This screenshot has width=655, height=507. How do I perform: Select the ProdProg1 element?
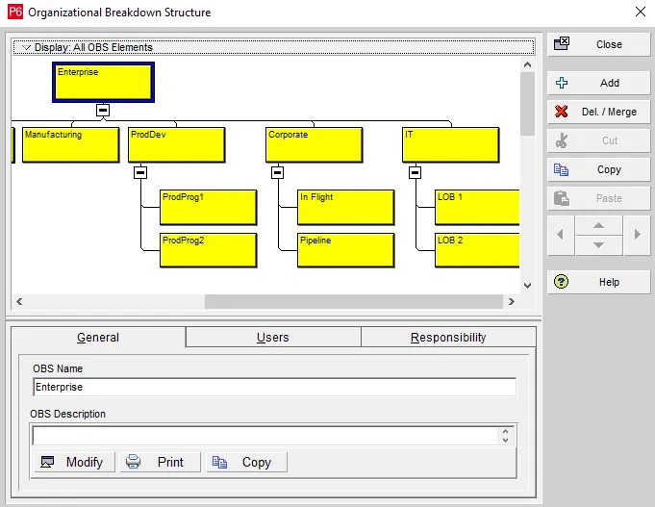point(209,207)
